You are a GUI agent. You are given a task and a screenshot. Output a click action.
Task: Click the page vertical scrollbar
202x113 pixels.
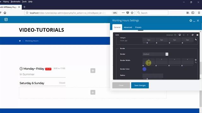201,99
